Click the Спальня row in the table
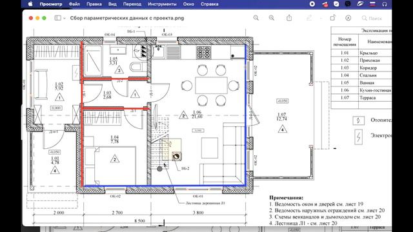 point(361,75)
